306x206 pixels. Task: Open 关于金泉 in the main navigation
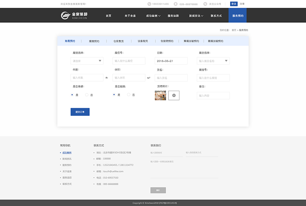130,16
